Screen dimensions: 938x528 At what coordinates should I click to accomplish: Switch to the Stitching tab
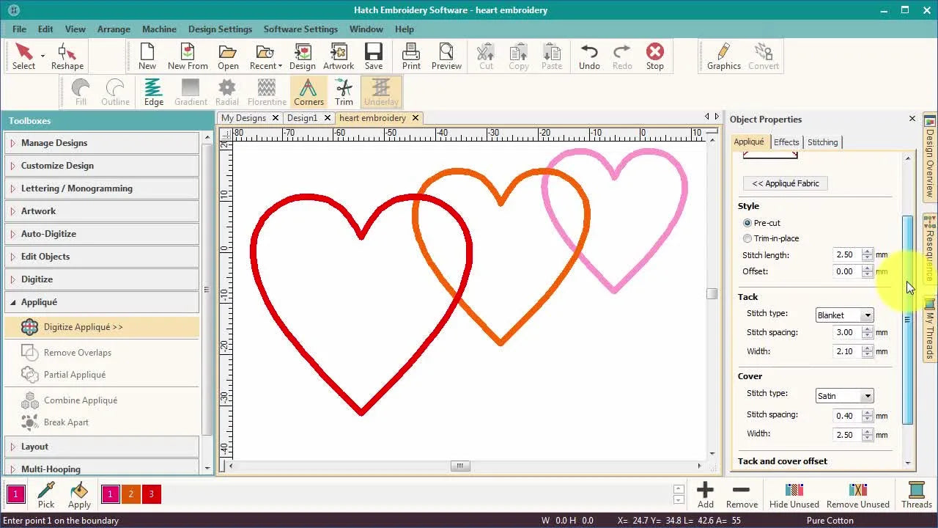coord(822,142)
